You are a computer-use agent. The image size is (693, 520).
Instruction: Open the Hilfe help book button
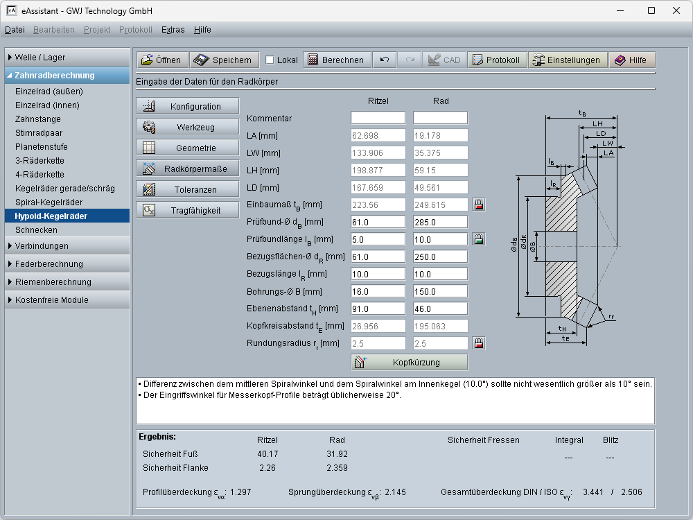tap(631, 60)
